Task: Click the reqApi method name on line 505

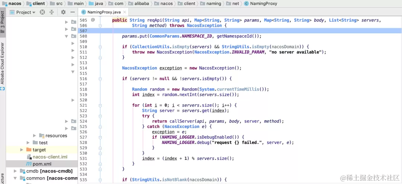Action: [154, 20]
